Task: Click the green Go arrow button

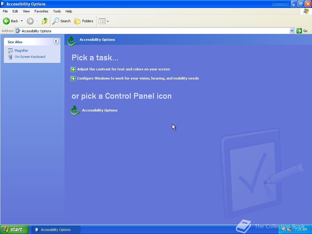Action: tap(299, 31)
